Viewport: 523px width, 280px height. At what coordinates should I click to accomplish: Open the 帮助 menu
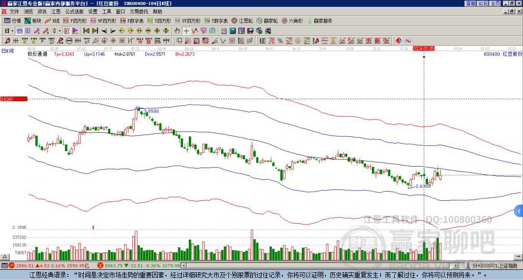click(157, 12)
